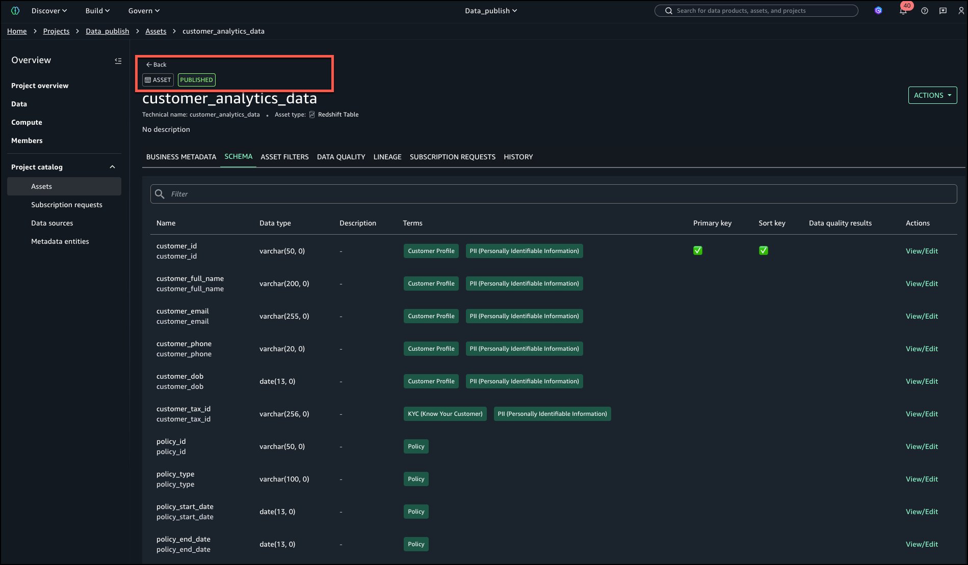
Task: Click the schema Filter input field
Action: point(553,194)
